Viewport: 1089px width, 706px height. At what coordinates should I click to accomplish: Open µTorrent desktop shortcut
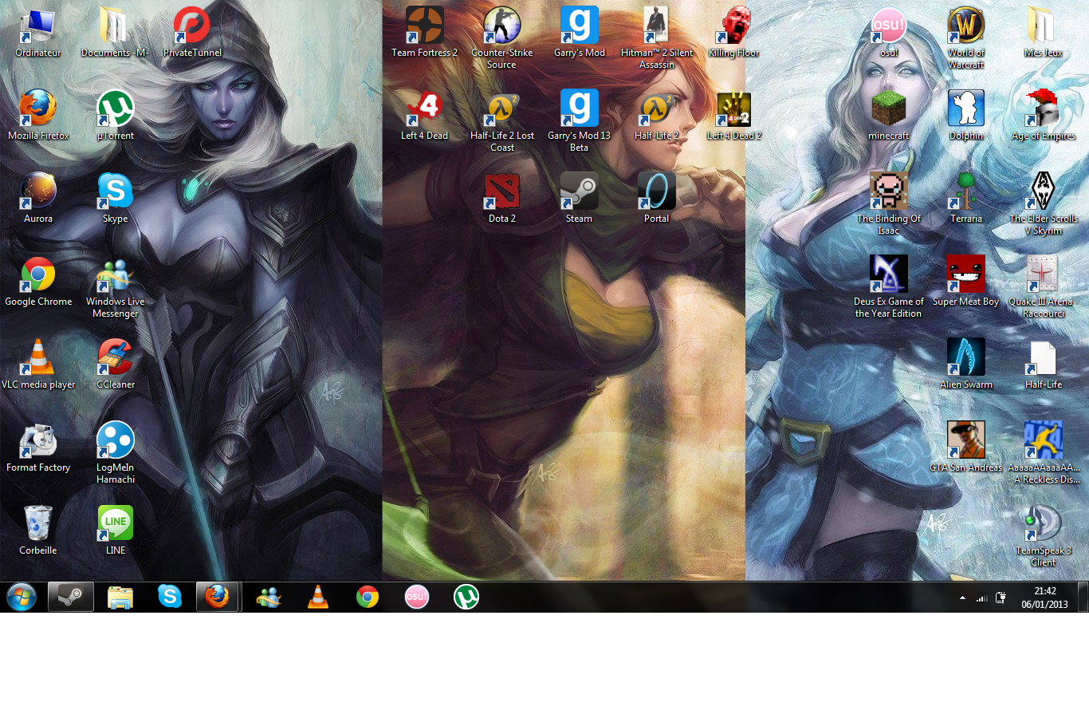tap(115, 116)
